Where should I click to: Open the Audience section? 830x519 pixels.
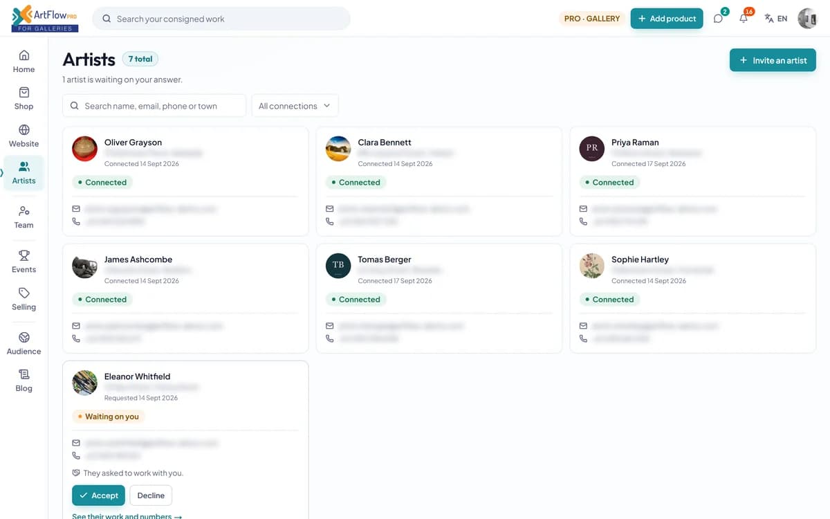[24, 343]
